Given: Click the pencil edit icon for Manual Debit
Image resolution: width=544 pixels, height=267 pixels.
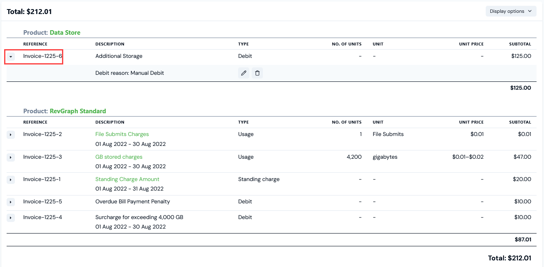Looking at the screenshot, I should (x=244, y=73).
